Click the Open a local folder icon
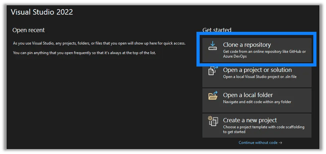326x154 pixels. [213, 95]
